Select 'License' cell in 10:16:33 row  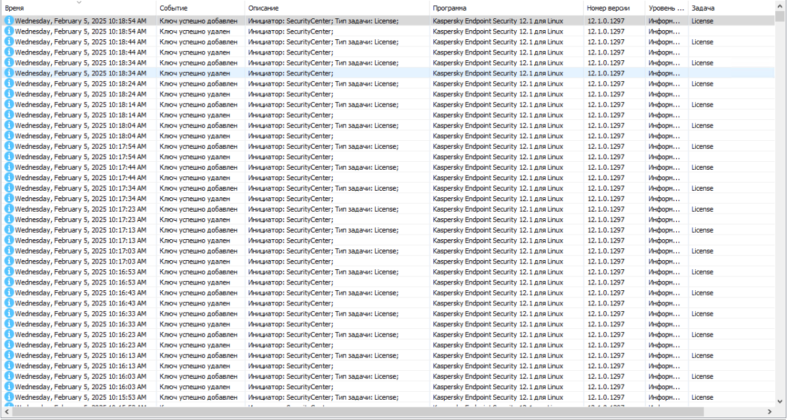point(702,314)
